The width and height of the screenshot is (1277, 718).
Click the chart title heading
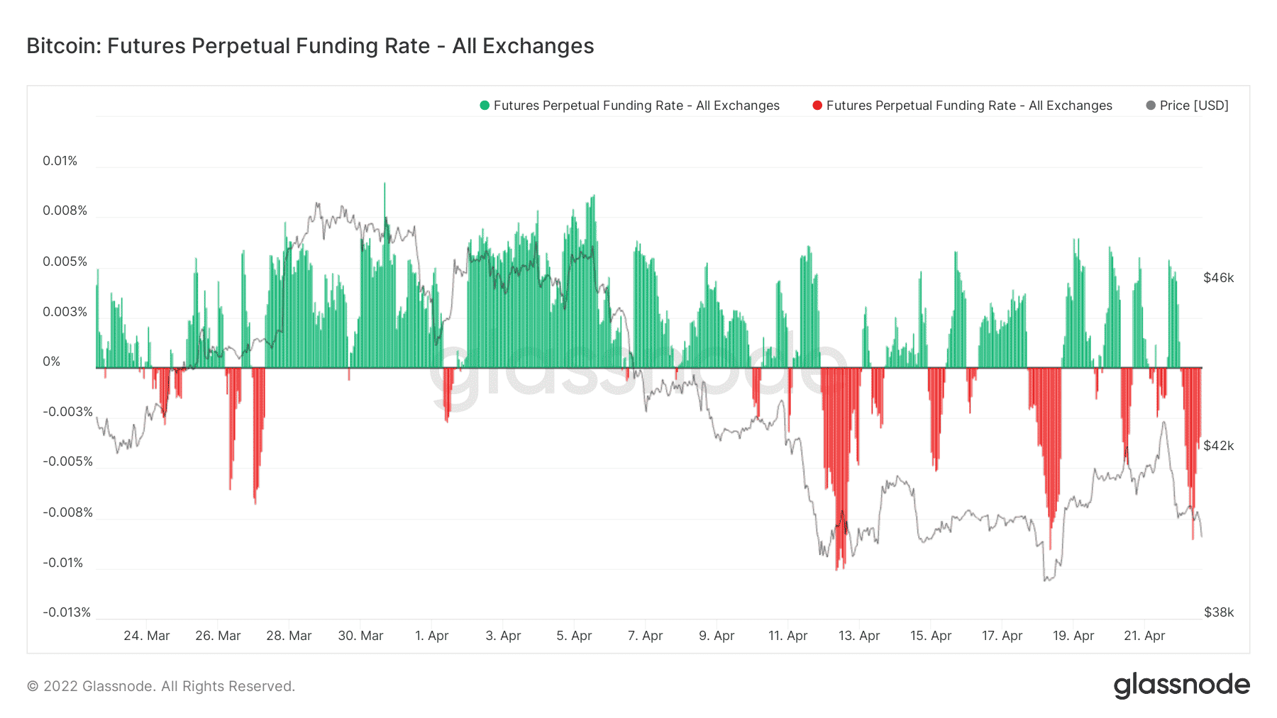pos(310,46)
